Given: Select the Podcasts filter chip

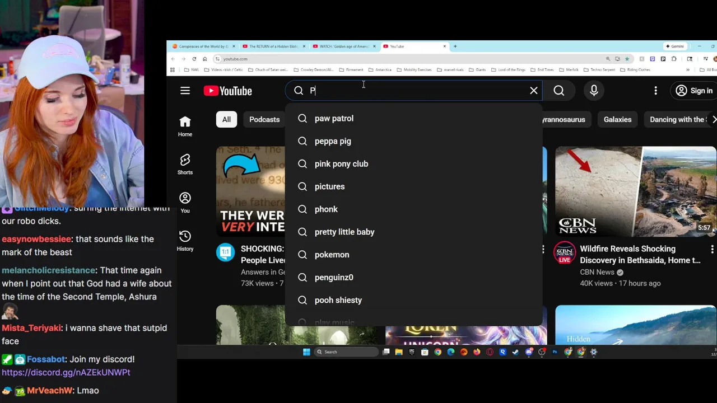Looking at the screenshot, I should click(x=264, y=119).
